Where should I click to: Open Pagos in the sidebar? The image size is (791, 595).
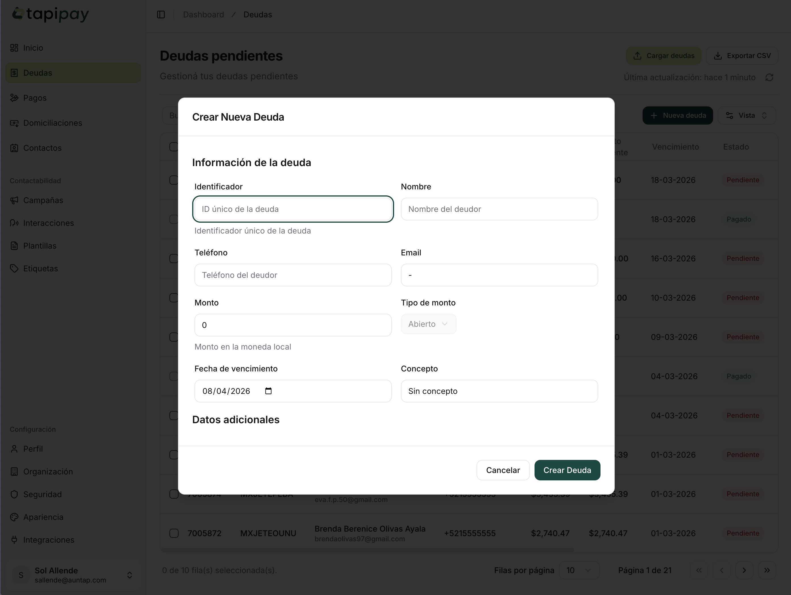[35, 98]
